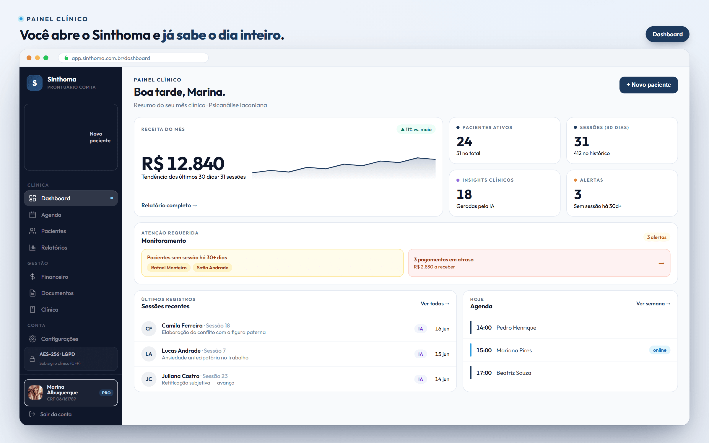
Task: Click "Ver todas" in Sessões recentes
Action: click(x=435, y=304)
